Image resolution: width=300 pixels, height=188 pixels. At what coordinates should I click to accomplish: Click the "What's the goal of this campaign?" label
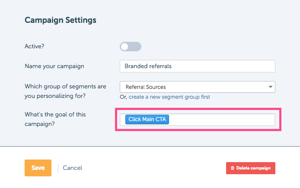coord(55,119)
